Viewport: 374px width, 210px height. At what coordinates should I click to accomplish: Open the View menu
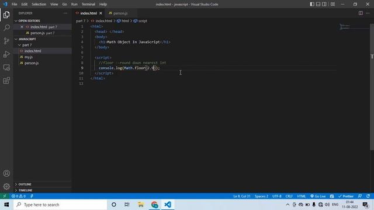54,4
